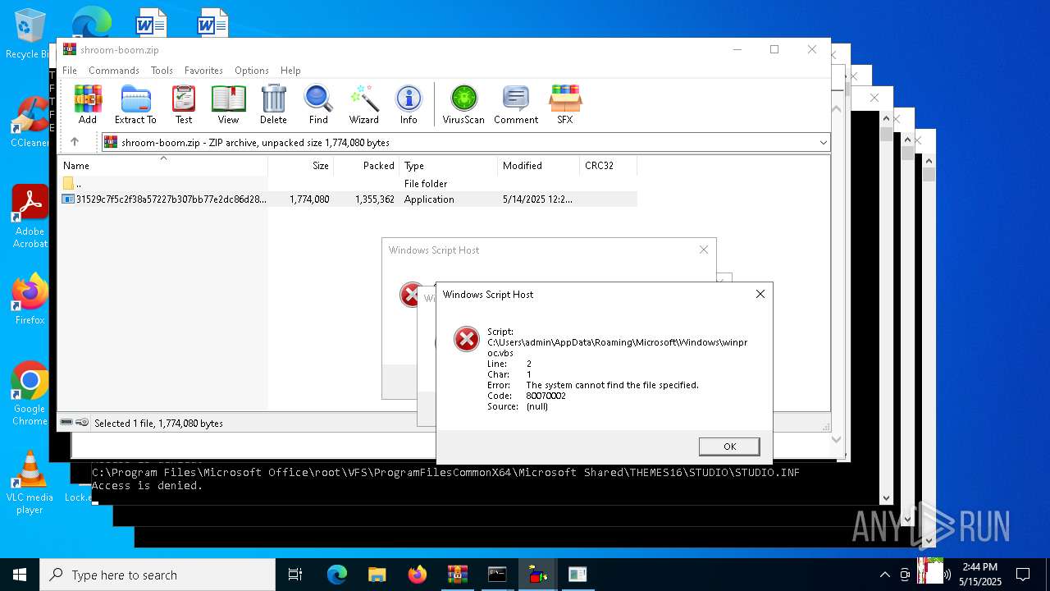Open the Favorites menu
Image resolution: width=1050 pixels, height=591 pixels.
203,71
